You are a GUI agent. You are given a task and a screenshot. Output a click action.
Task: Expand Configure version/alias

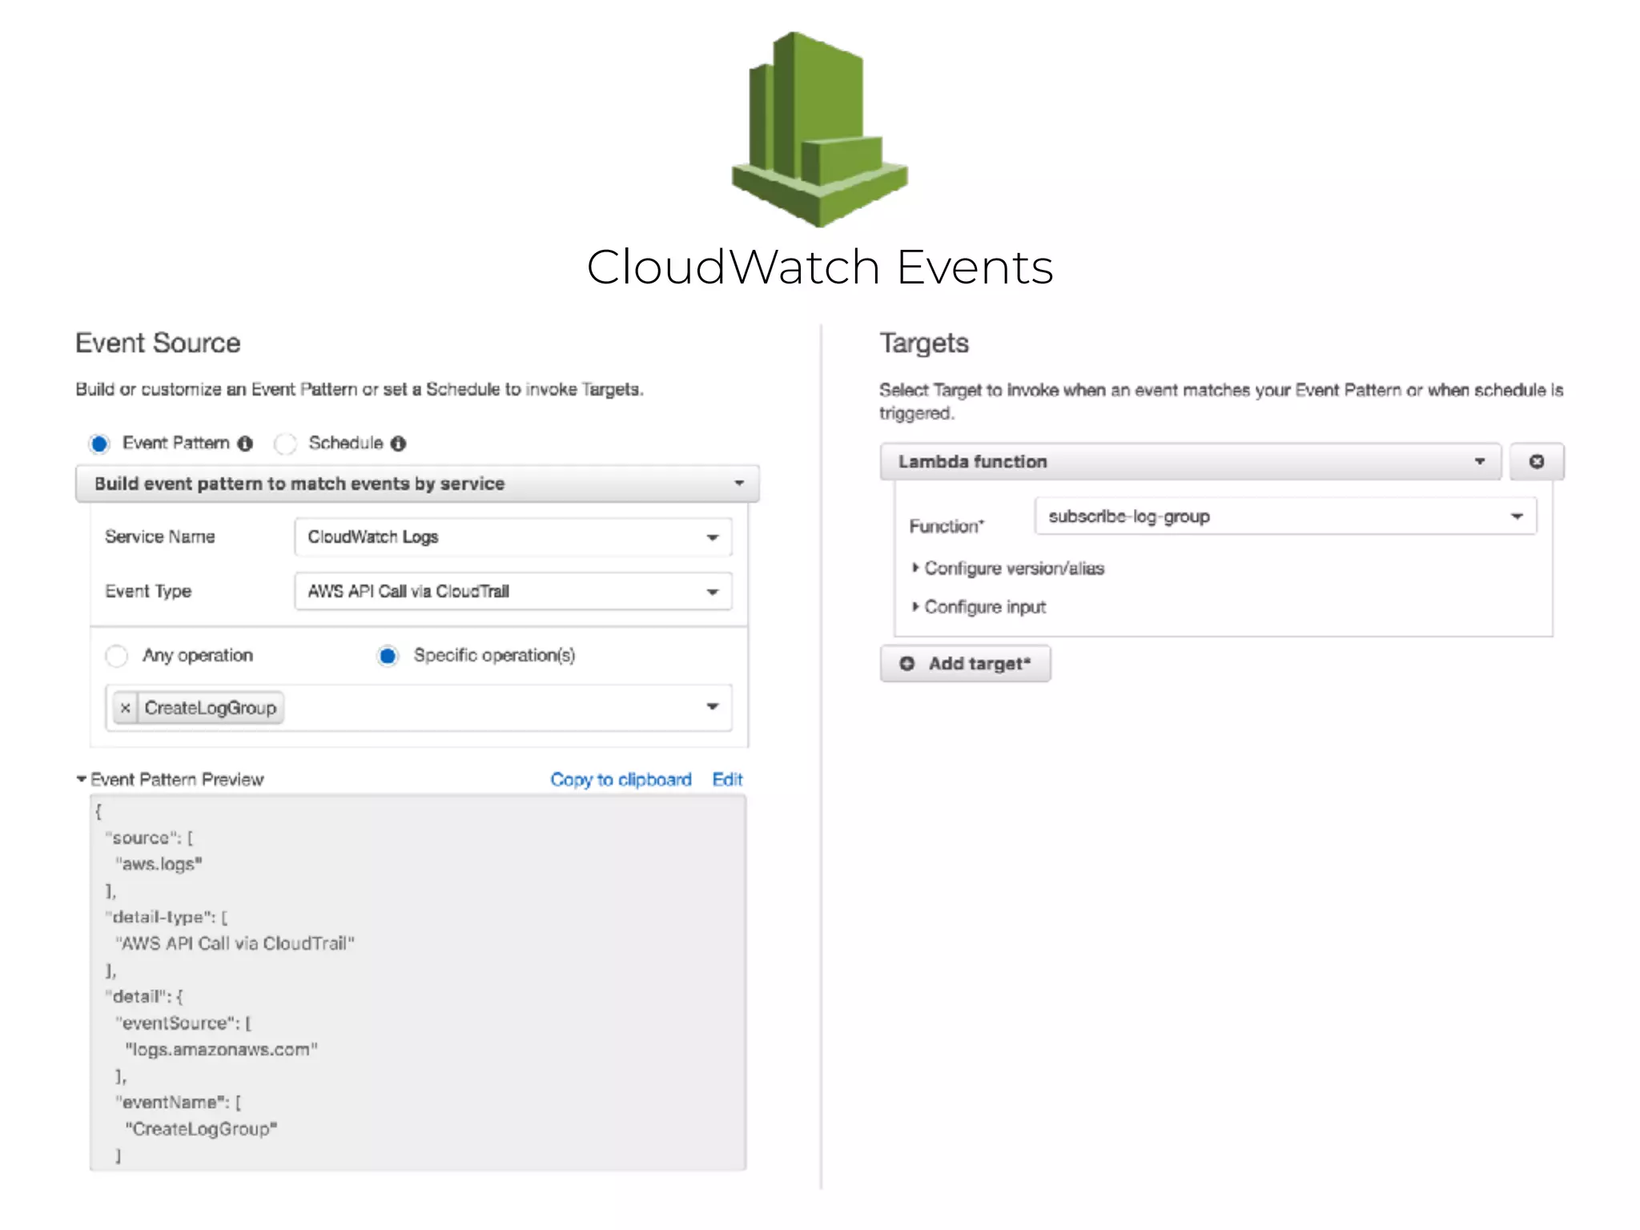(1008, 569)
